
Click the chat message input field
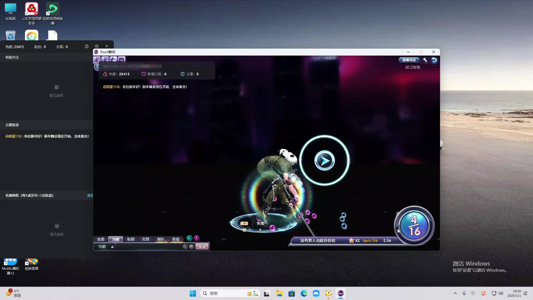click(149, 247)
